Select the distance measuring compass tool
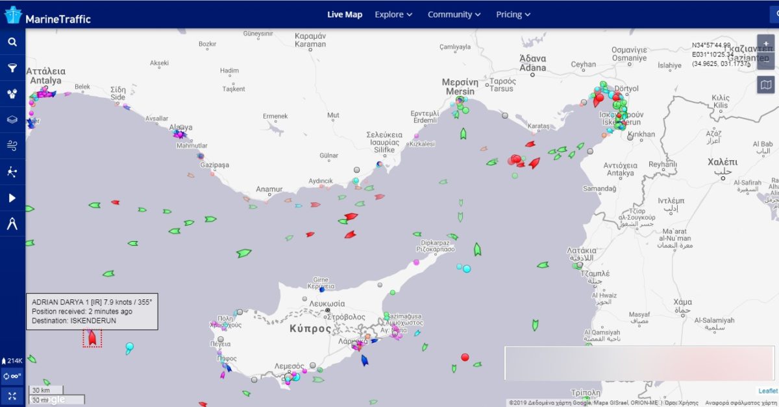 pos(12,224)
